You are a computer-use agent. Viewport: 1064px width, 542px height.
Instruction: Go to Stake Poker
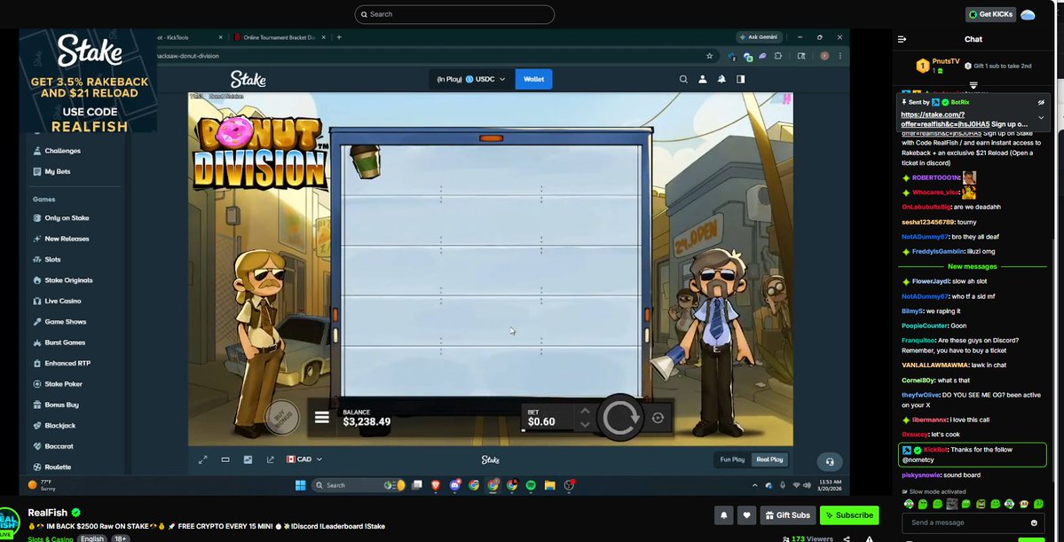63,384
